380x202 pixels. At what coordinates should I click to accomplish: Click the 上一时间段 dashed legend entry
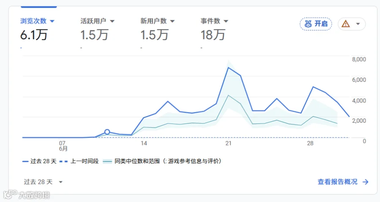(x=79, y=162)
